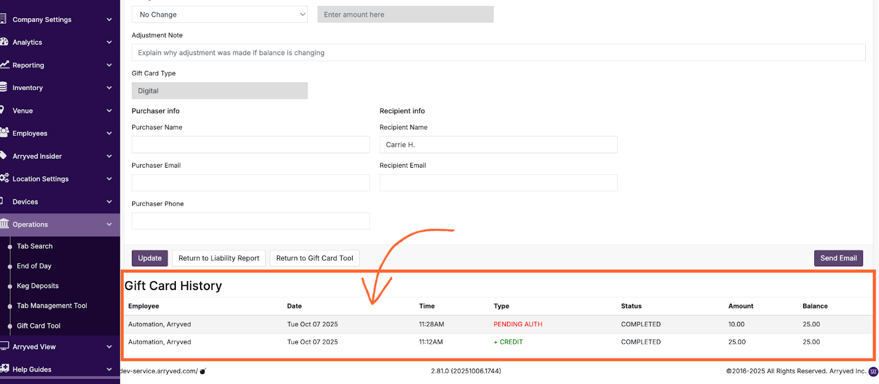Click the Inventory stack icon

pyautogui.click(x=4, y=87)
